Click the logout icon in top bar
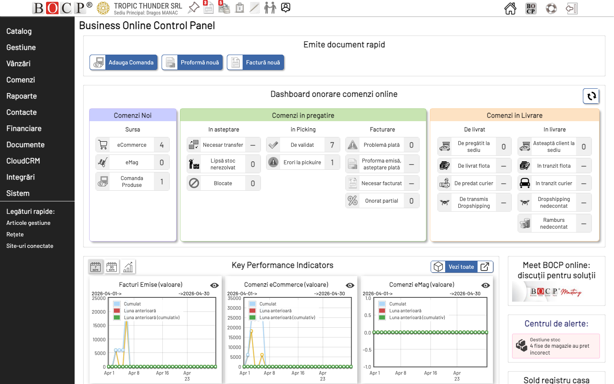Image resolution: width=614 pixels, height=384 pixels. pyautogui.click(x=571, y=9)
